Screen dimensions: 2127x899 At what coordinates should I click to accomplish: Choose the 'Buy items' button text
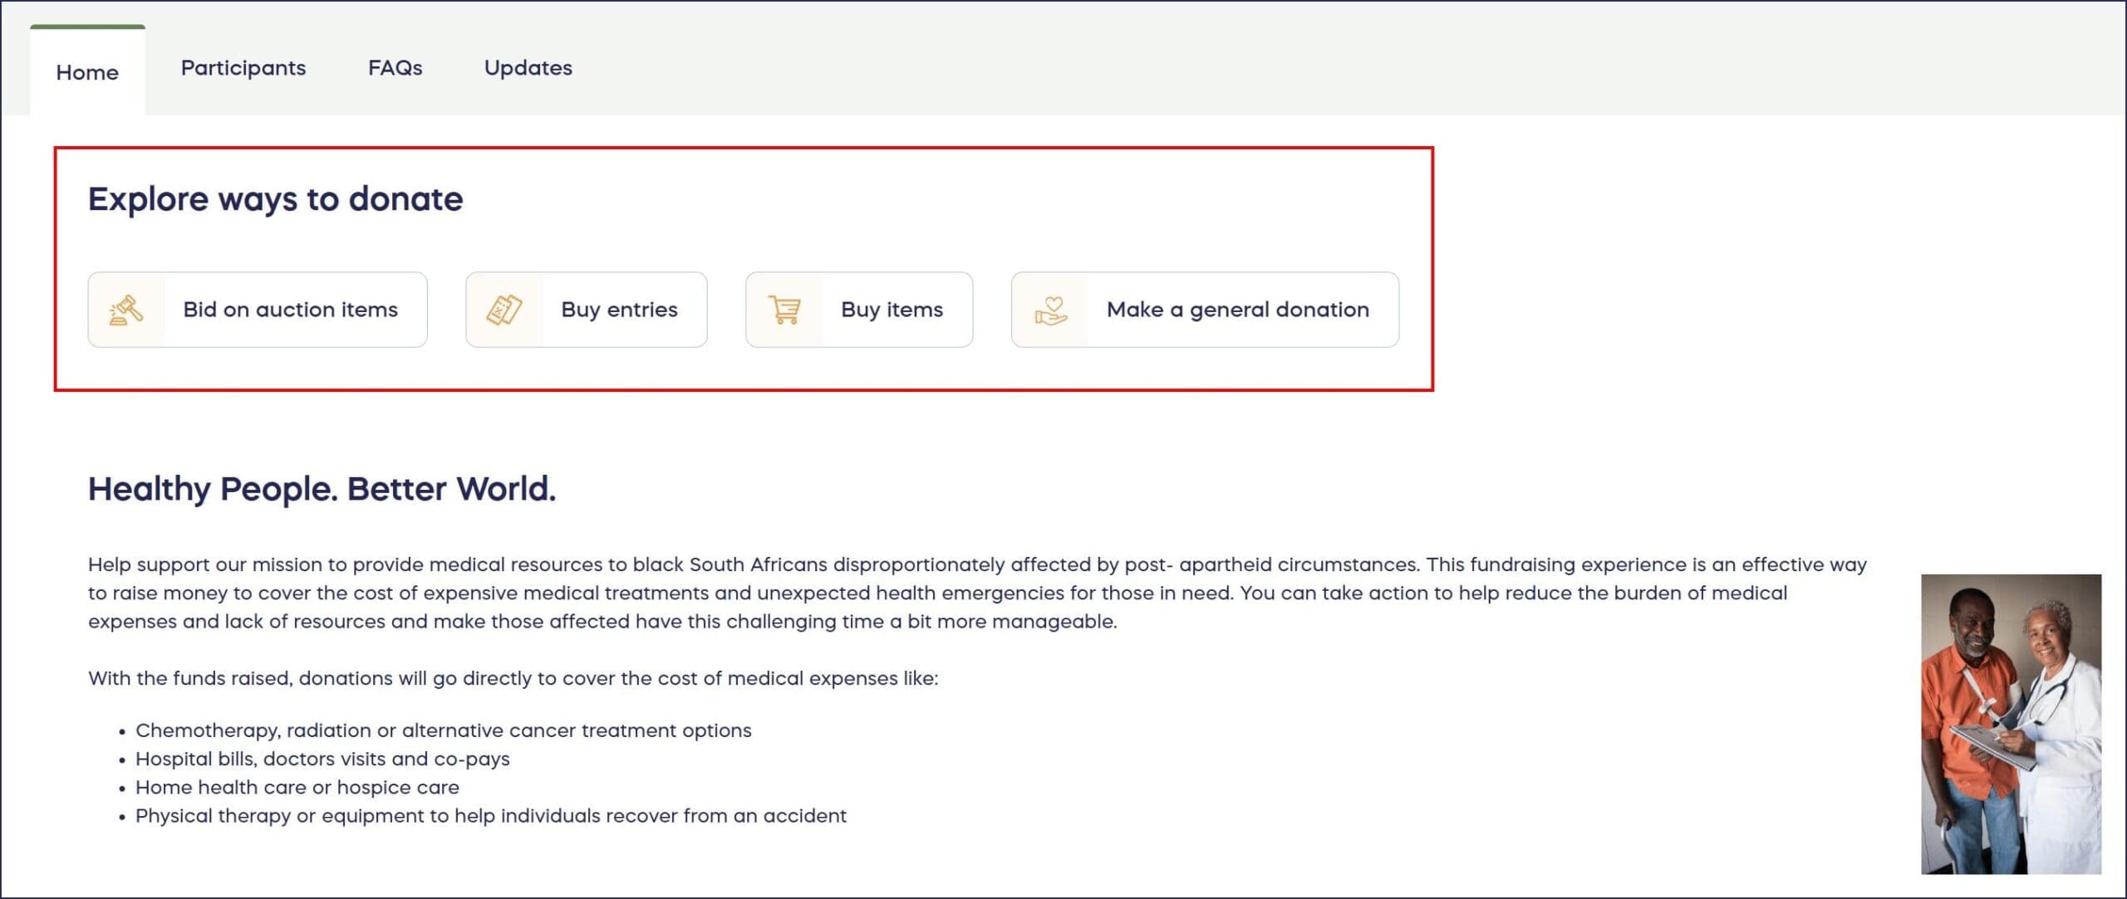(892, 310)
